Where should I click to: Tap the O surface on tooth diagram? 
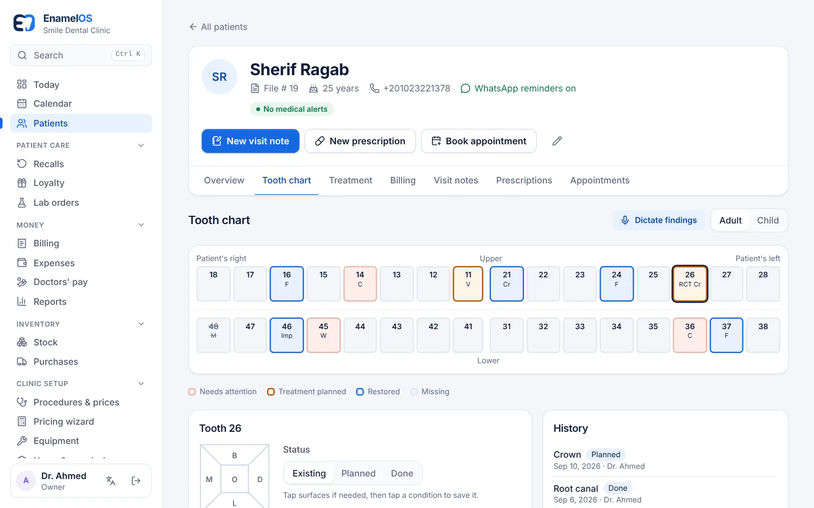tap(235, 479)
